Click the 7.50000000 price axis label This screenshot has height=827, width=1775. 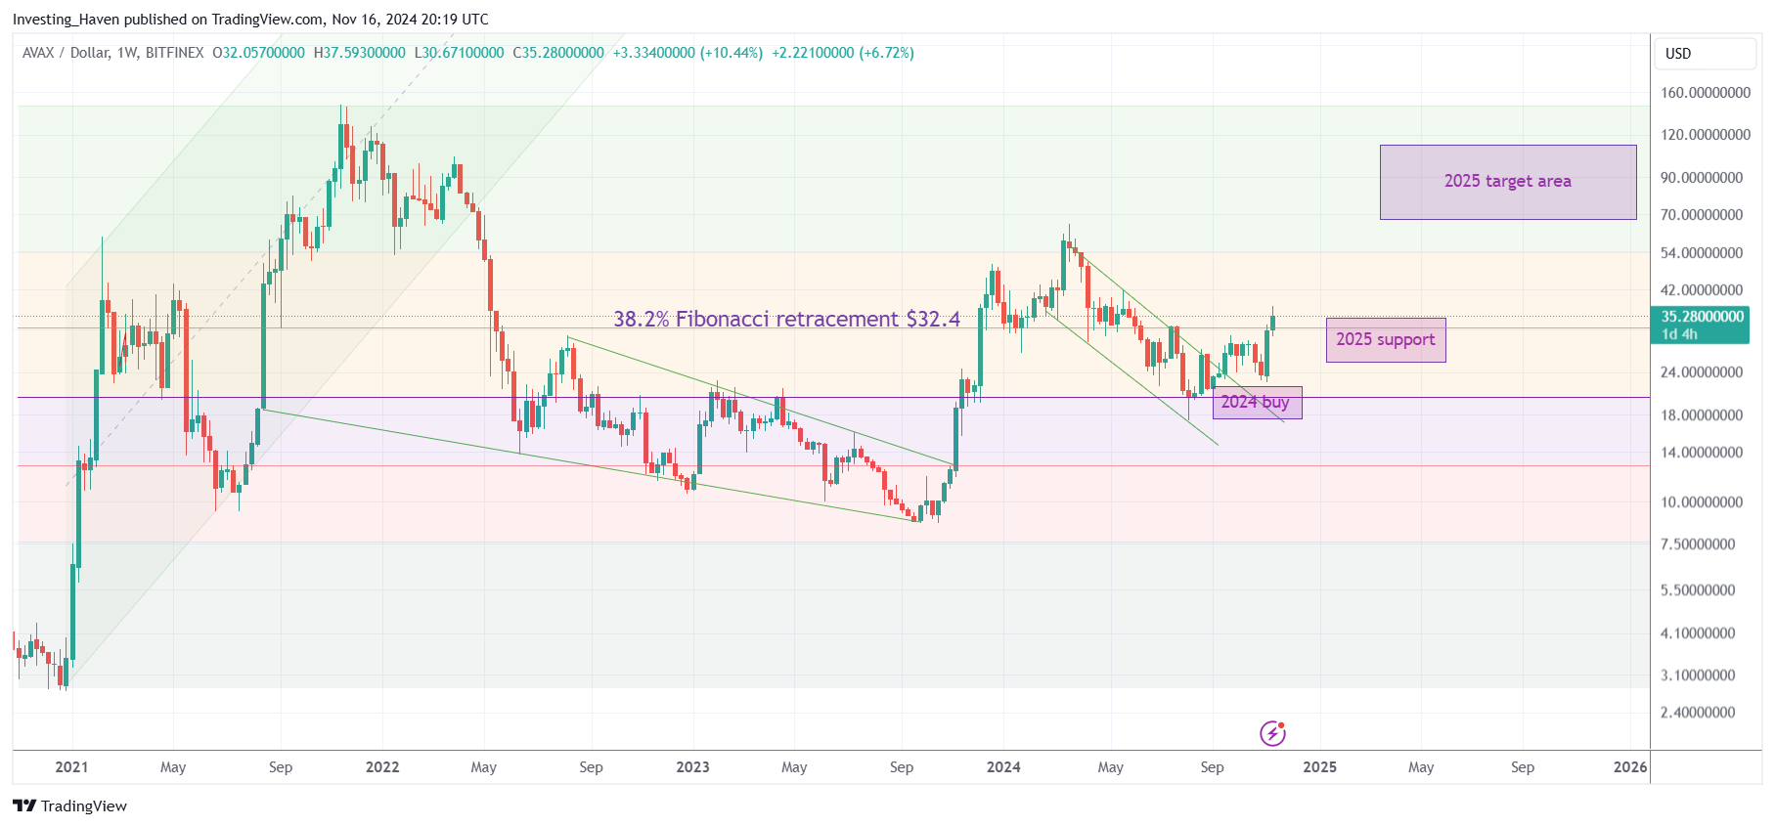tap(1698, 544)
